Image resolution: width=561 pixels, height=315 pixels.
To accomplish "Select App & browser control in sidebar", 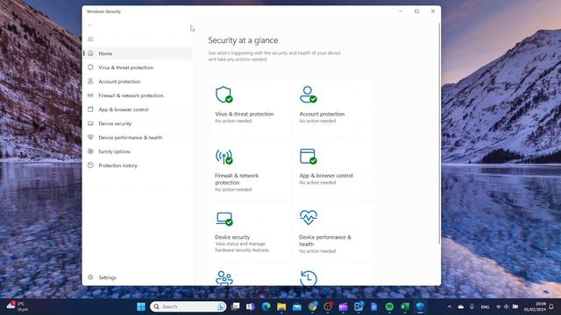I will (138, 109).
